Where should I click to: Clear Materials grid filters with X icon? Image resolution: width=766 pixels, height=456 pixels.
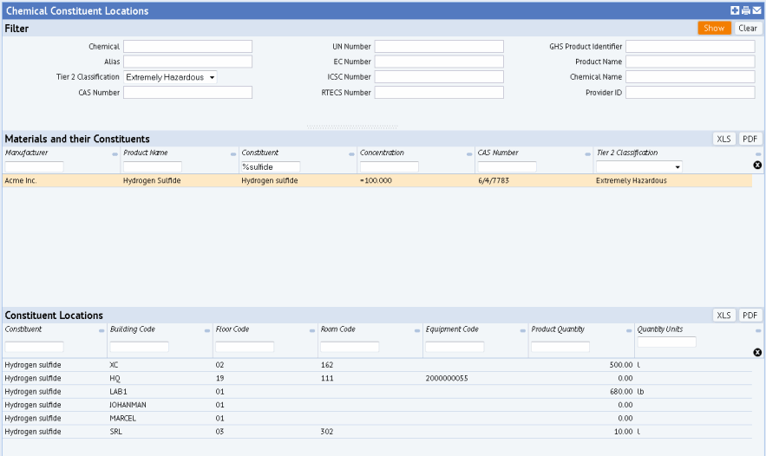(x=757, y=165)
